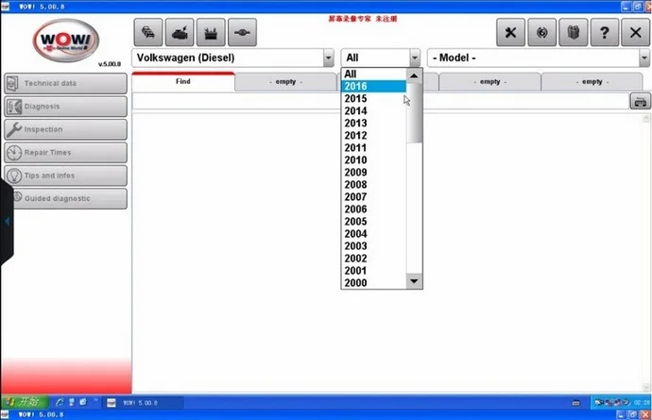Open help with question mark icon
This screenshot has height=420, width=652.
(605, 32)
